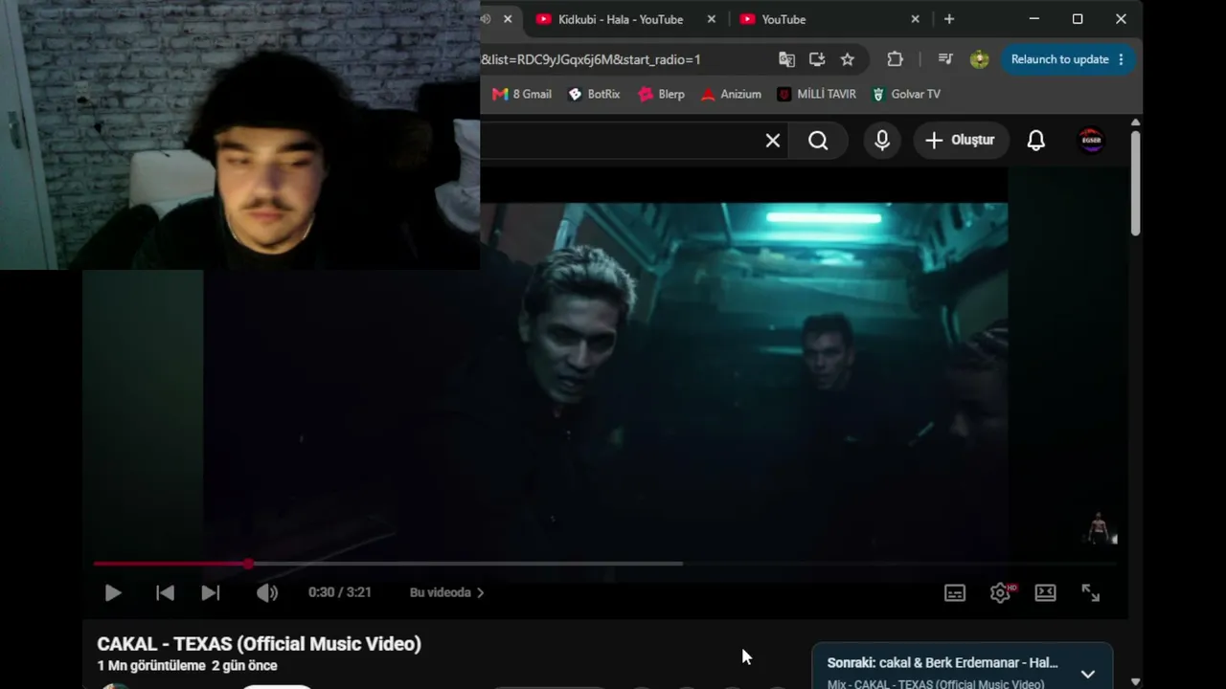Open the BotRix bookmark
The width and height of the screenshot is (1226, 689).
coord(594,94)
